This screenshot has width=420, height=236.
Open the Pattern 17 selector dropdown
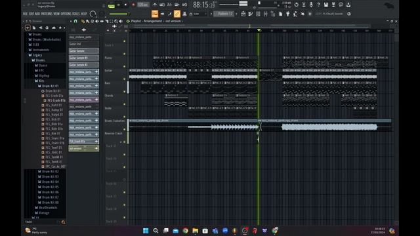(224, 14)
